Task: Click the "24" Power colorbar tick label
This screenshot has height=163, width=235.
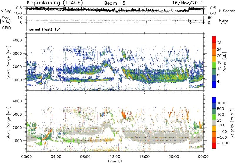Action: click(219, 49)
